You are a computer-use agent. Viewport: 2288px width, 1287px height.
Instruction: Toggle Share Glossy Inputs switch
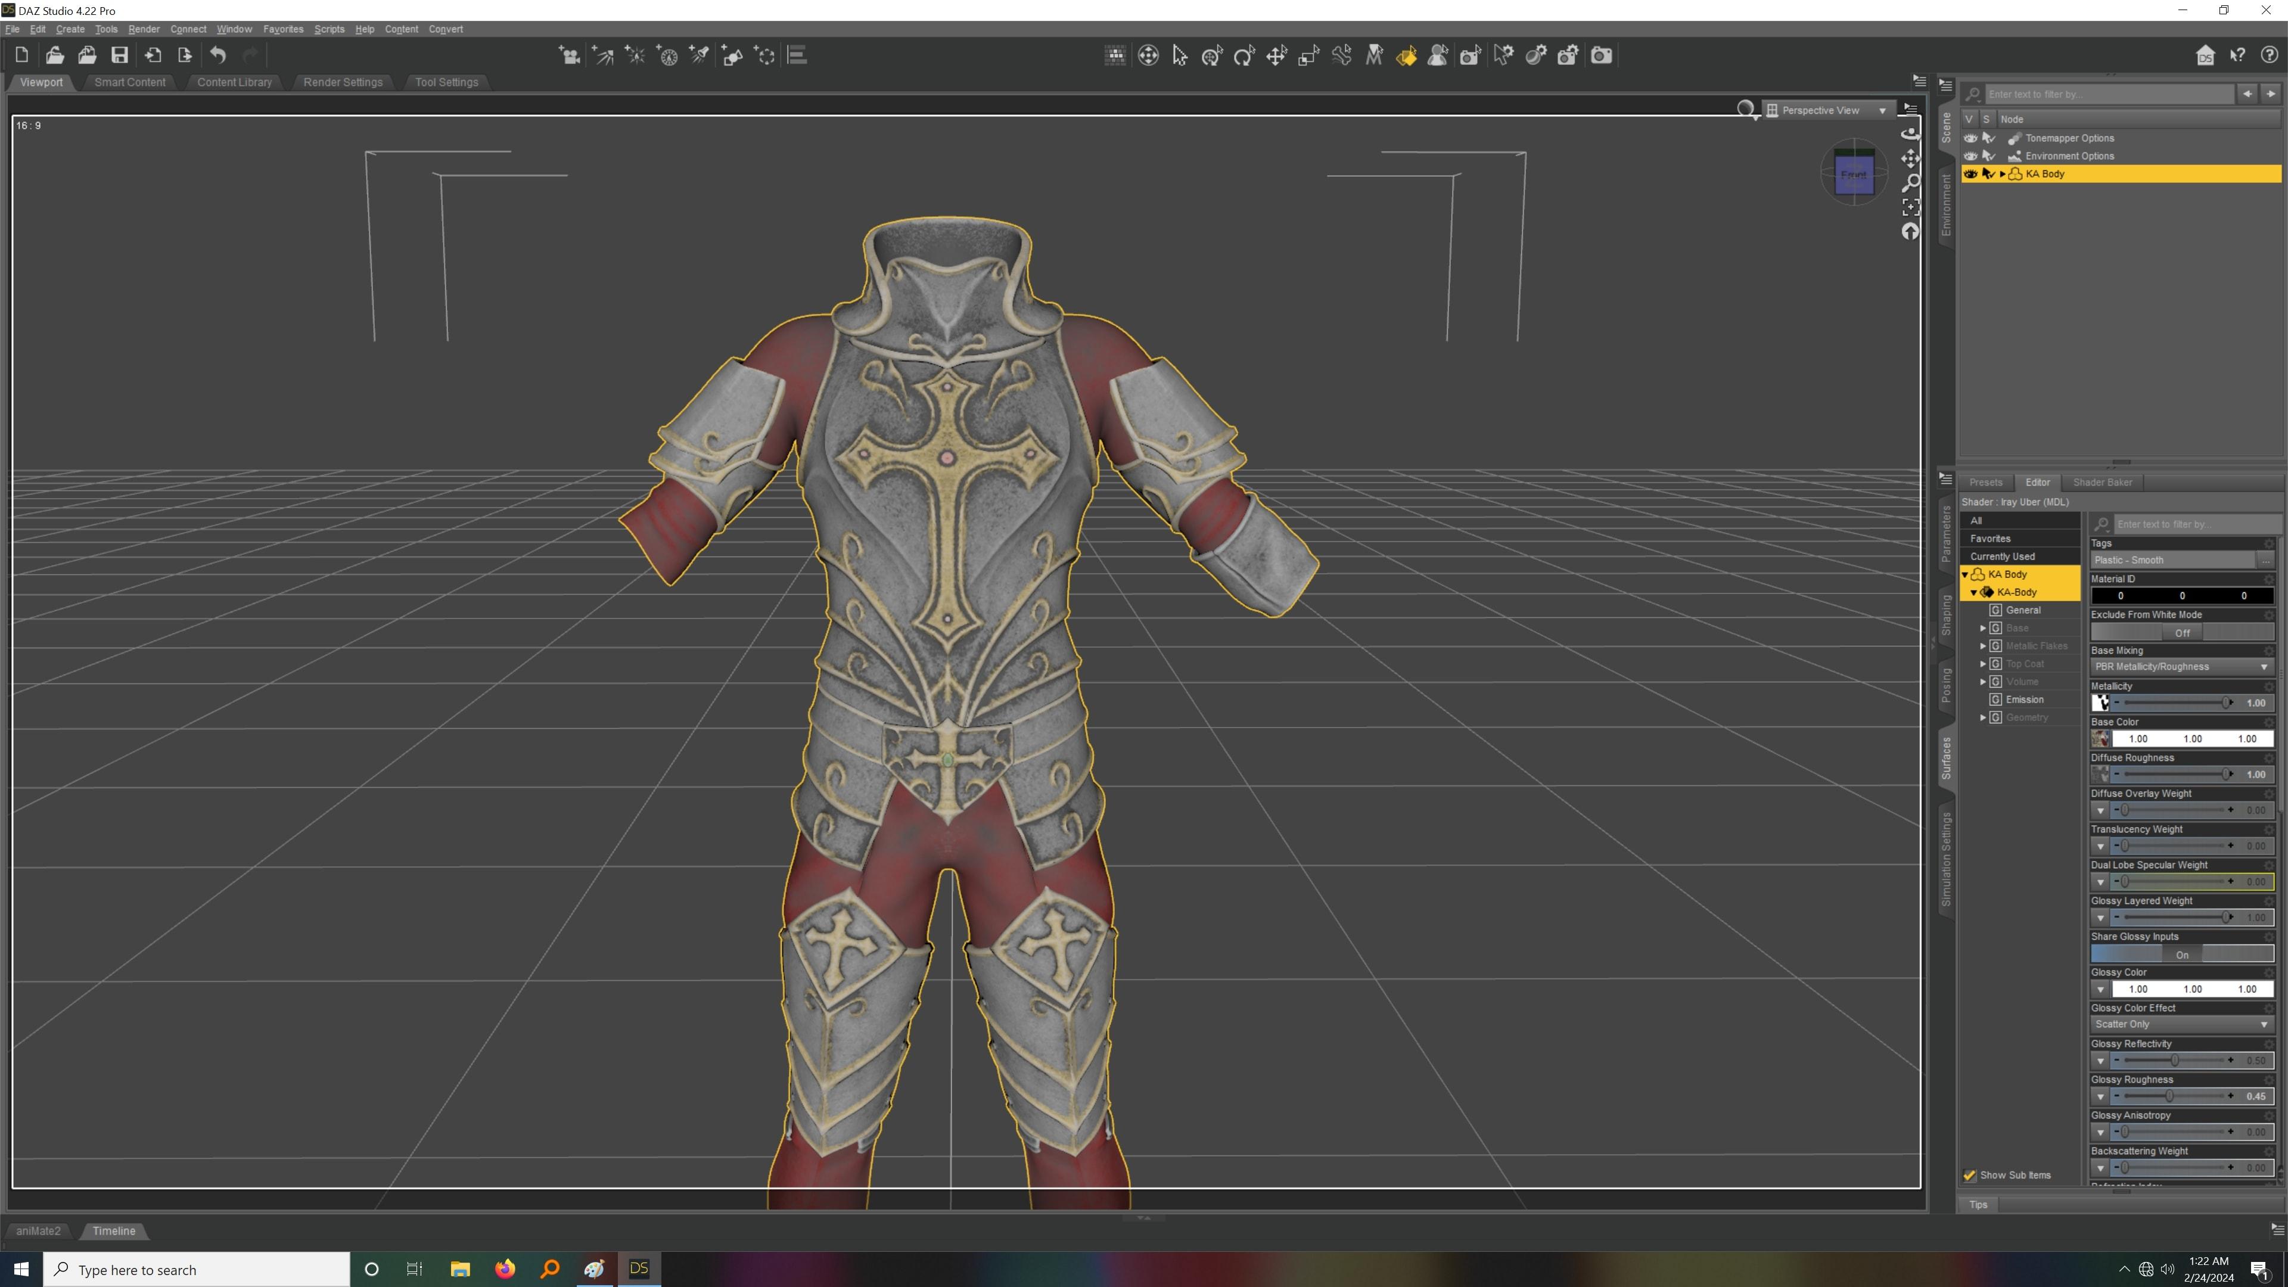[x=2181, y=955]
